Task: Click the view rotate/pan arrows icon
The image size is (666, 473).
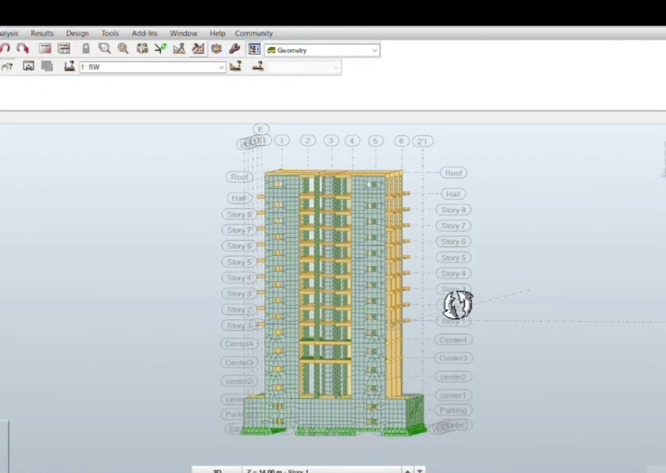Action: 142,49
